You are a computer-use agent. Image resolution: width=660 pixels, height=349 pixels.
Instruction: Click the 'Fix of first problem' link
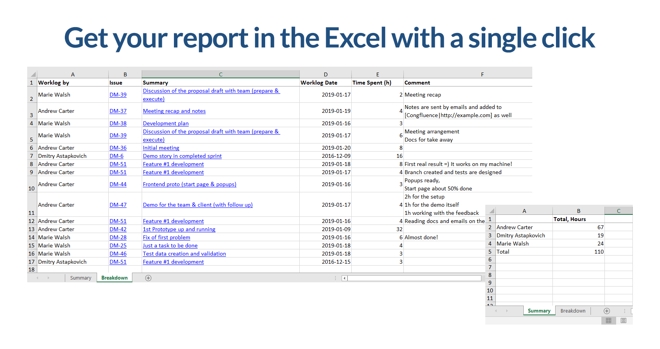point(167,237)
